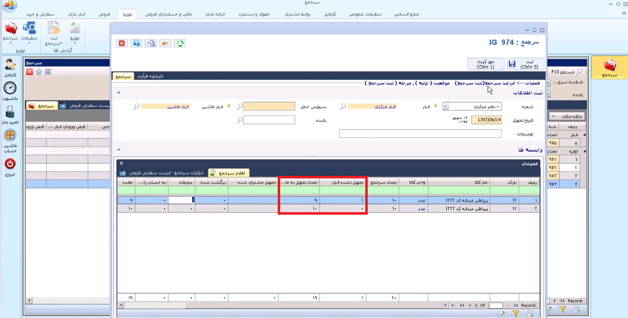Open the داشبورد gauge icon in sidebar
The height and width of the screenshot is (318, 628).
tap(10, 88)
